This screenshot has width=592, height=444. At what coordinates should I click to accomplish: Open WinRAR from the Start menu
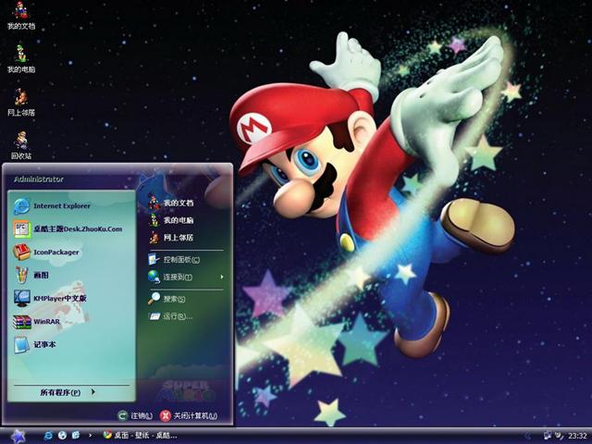point(45,321)
